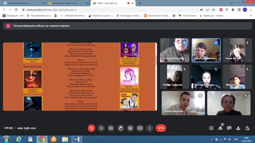The image size is (255, 143).
Task: Launch Internet Explorer from taskbar
Action: [19, 139]
